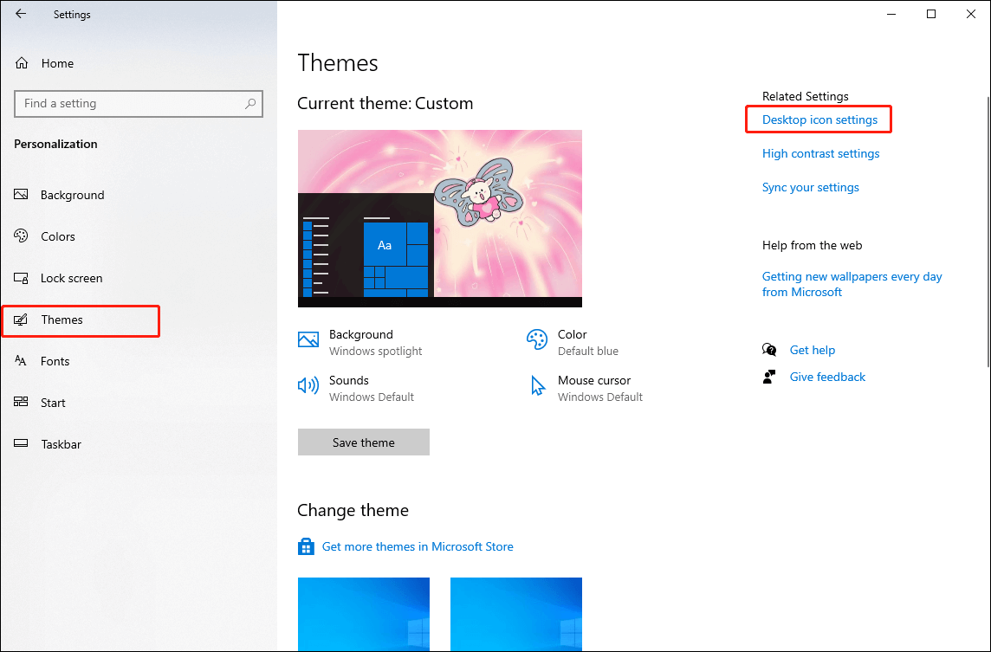Click the vertical scrollbar on the right

coord(988,232)
